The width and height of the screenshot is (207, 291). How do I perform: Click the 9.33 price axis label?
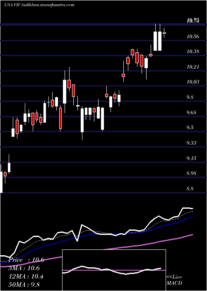(x=191, y=143)
